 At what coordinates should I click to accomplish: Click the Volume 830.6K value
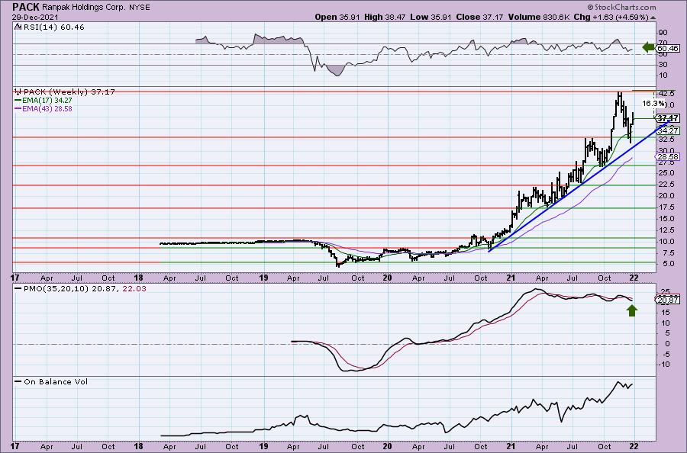pos(539,17)
